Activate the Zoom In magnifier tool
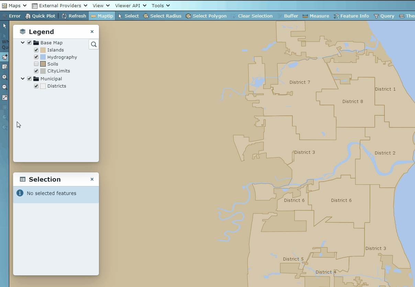This screenshot has width=415, height=287. 4,78
